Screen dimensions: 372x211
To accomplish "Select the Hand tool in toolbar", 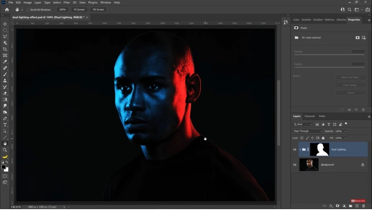I will (x=5, y=143).
